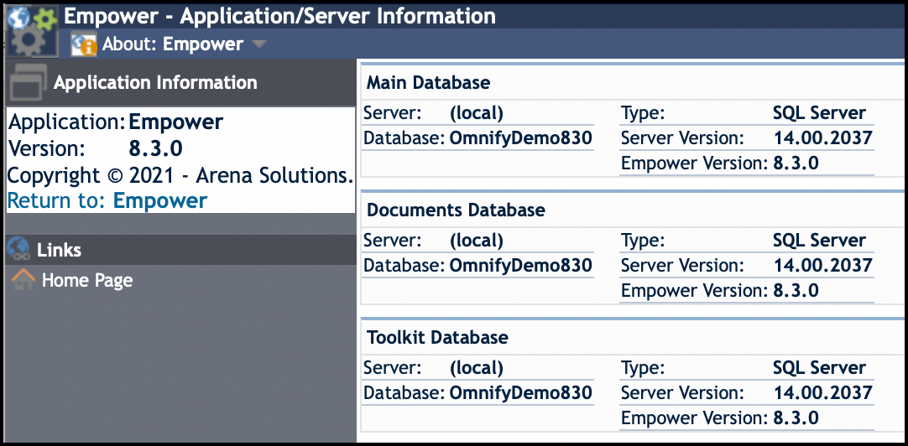The width and height of the screenshot is (908, 446).
Task: Expand the dropdown arrow beside About: Empower
Action: click(x=259, y=44)
